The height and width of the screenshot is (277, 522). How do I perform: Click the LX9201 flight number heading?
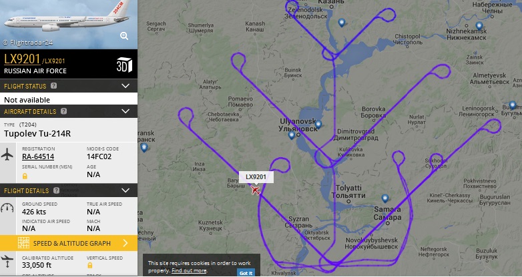(22, 59)
